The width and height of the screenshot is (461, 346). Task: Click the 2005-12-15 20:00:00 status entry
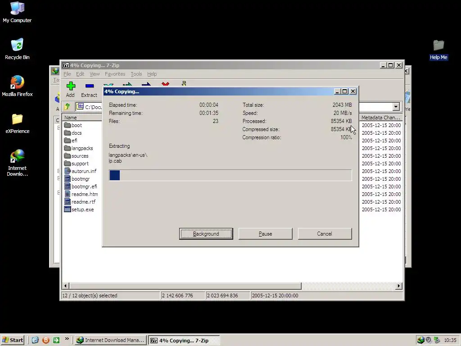click(x=275, y=296)
